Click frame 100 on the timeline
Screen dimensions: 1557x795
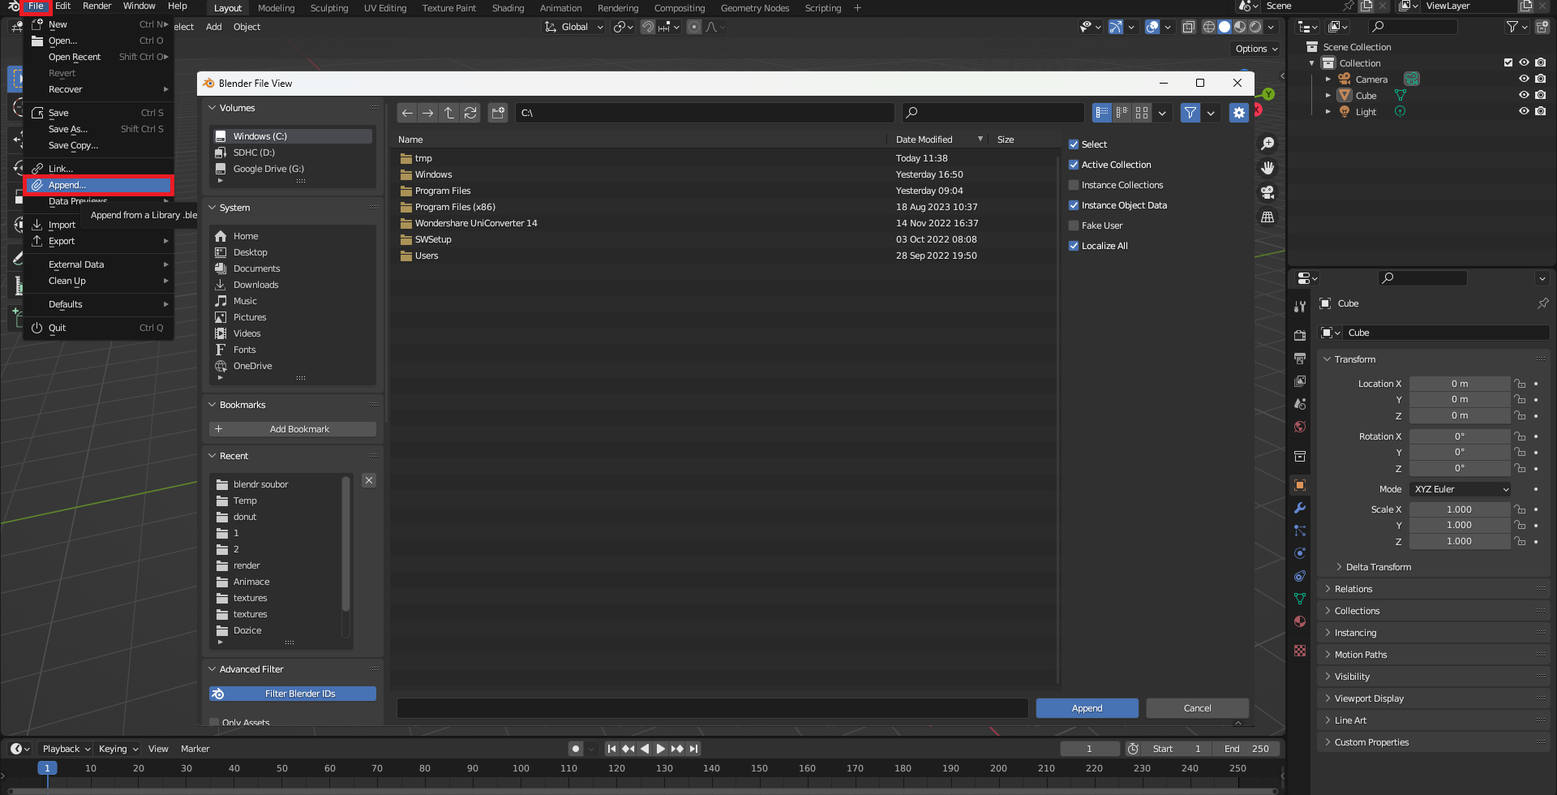point(521,768)
